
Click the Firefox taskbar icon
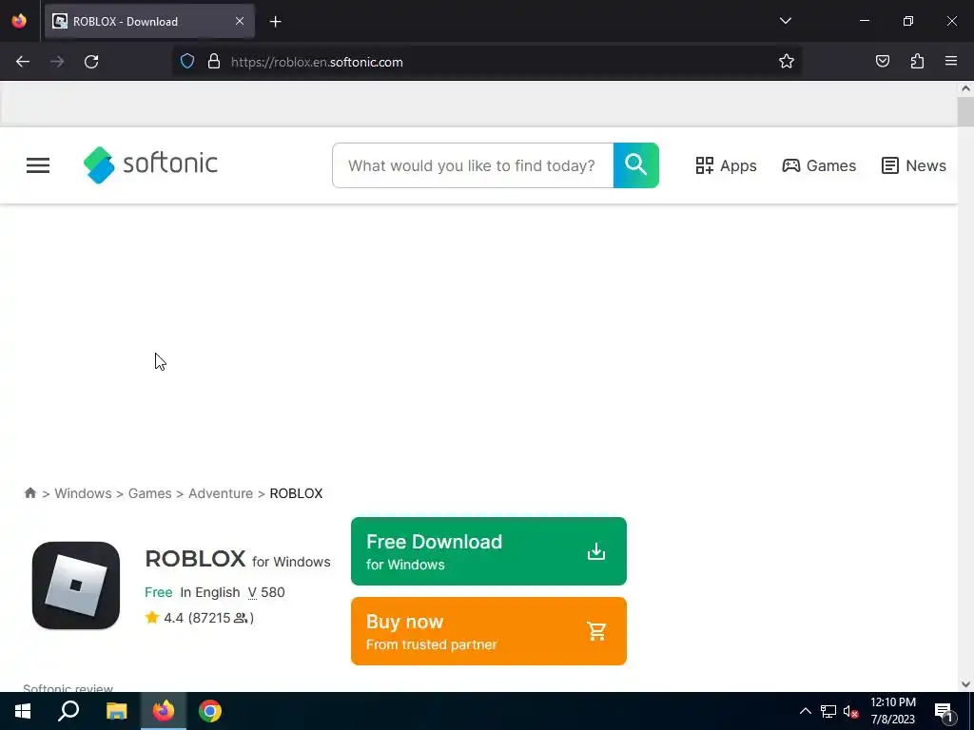(164, 711)
